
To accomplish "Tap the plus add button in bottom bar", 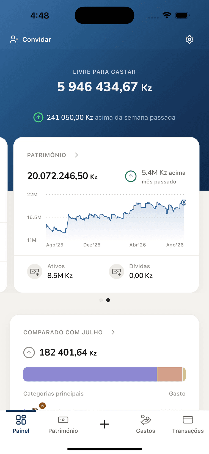I will [105, 424].
